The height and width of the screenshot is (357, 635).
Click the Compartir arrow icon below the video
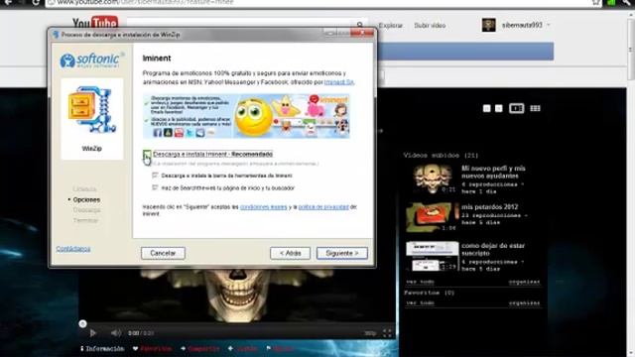coord(183,348)
